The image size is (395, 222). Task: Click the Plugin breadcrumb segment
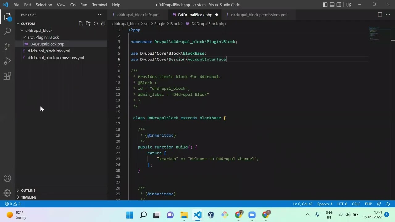(x=160, y=24)
